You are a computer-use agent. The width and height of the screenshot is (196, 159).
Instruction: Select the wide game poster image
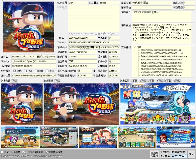[x=82, y=104]
